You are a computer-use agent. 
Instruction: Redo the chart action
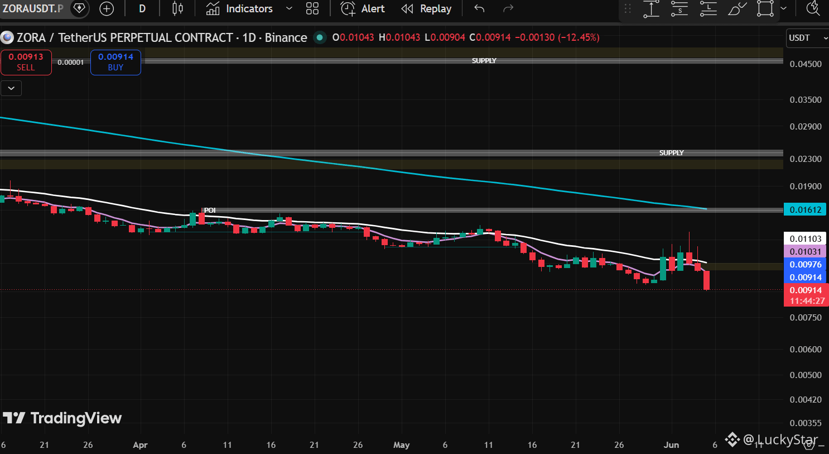(x=508, y=8)
